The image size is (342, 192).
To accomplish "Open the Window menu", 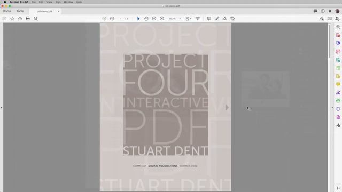I will click(68, 2).
